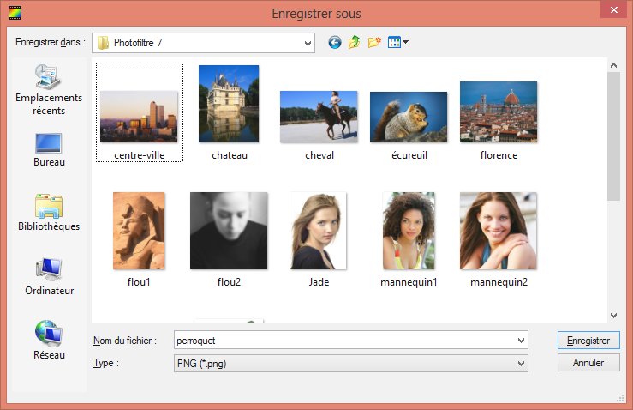This screenshot has width=633, height=410.
Task: Open the view menu icon
Action: [x=397, y=42]
